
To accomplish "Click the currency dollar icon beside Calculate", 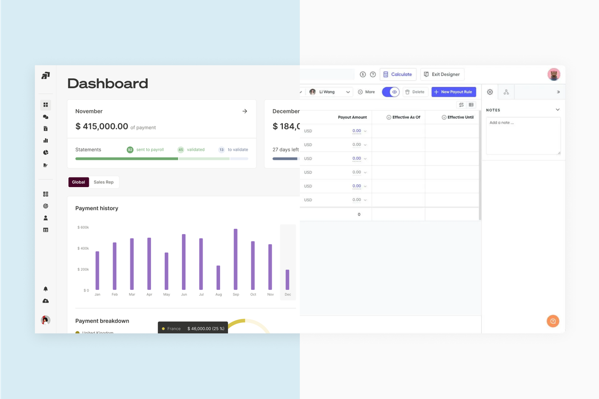I will tap(363, 74).
